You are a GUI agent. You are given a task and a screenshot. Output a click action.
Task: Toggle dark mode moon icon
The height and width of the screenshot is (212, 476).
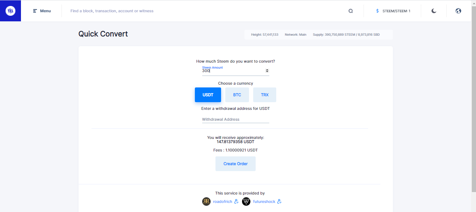(x=434, y=11)
